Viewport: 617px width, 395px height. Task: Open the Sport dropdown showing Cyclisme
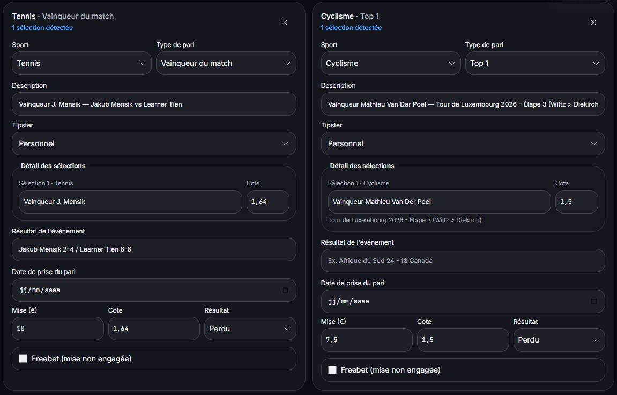[x=390, y=63]
